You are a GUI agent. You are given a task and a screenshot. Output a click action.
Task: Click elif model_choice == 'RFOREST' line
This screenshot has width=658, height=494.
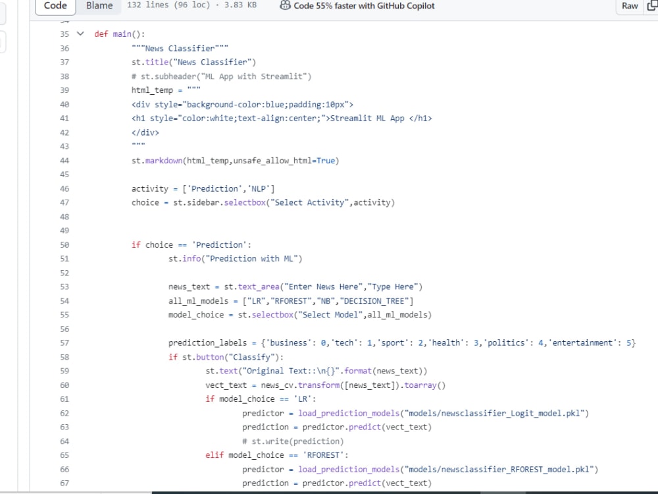tap(276, 455)
